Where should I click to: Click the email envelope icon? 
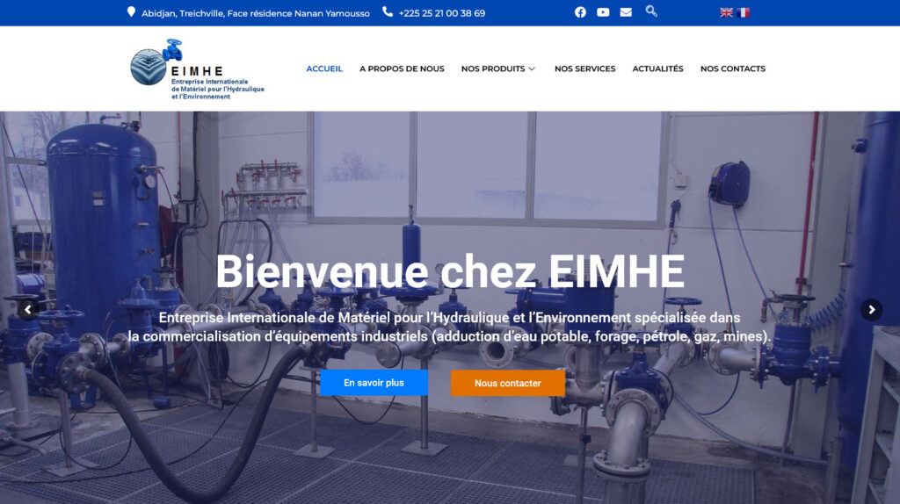point(626,12)
